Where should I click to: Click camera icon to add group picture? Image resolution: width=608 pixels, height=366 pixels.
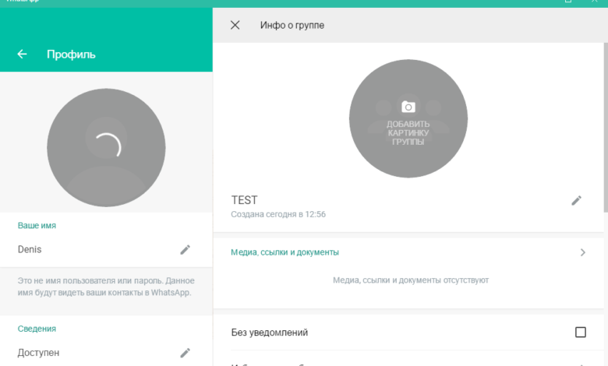click(408, 107)
